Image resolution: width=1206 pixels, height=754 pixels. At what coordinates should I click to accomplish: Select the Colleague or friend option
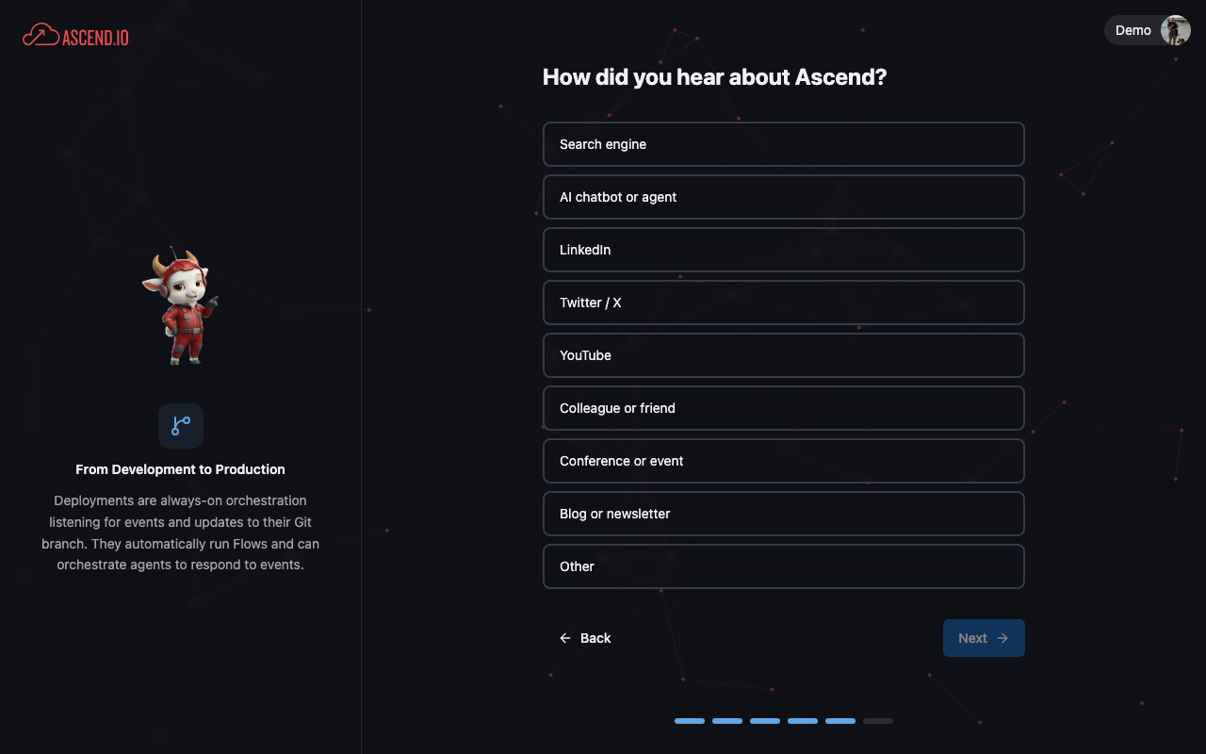[x=784, y=408]
